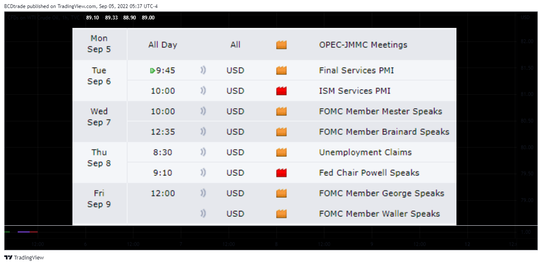Click orange impact folder icon for OPEC-JMMC Meetings

(x=281, y=45)
